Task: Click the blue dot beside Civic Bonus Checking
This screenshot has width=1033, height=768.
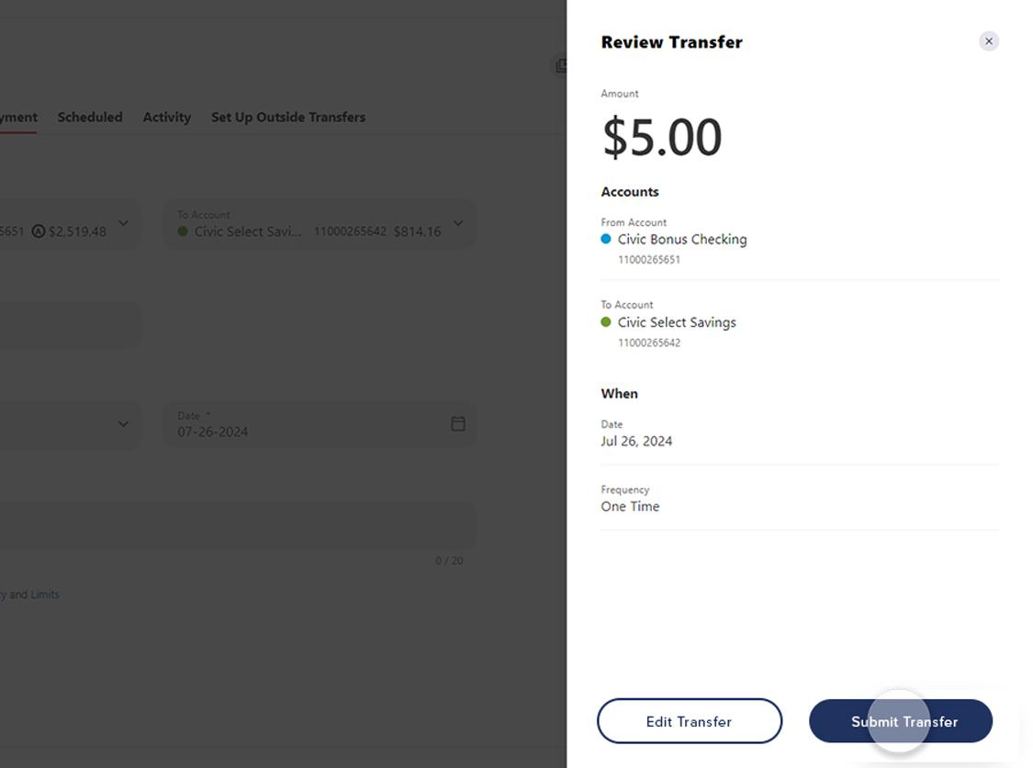Action: 606,239
